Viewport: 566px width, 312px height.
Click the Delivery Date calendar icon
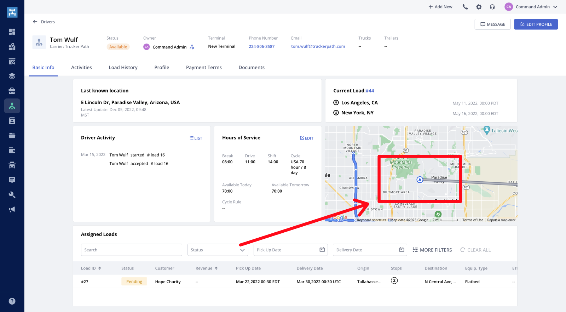pos(402,250)
